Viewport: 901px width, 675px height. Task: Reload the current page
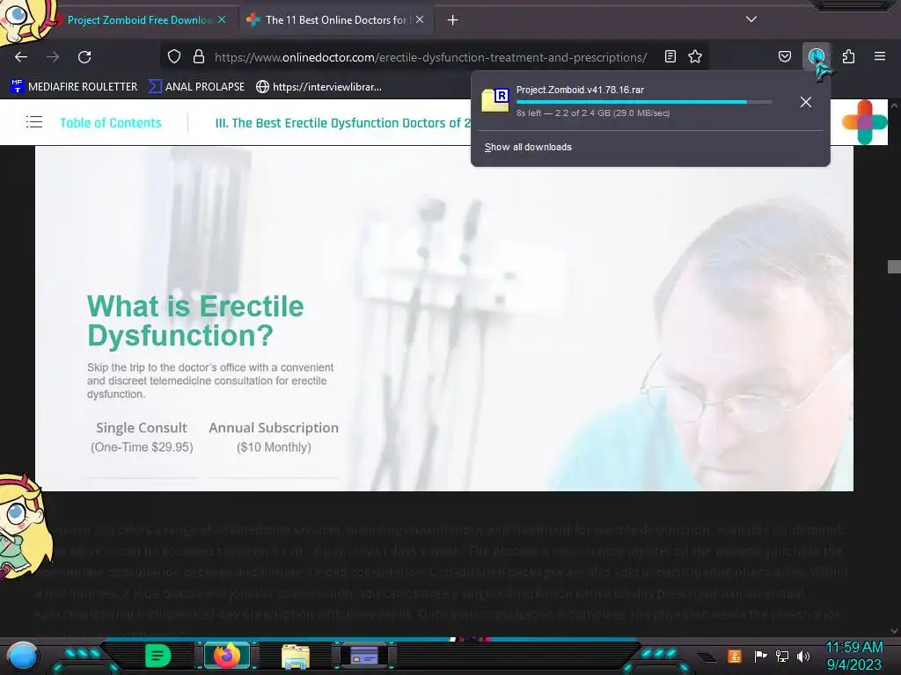(x=84, y=57)
